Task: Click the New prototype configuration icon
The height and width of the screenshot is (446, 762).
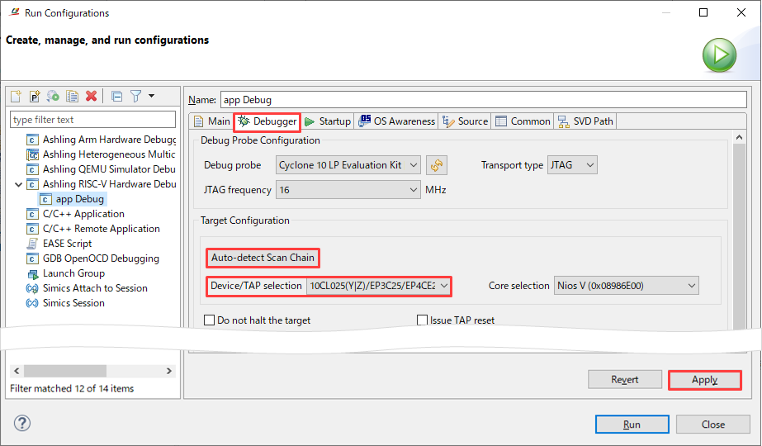Action: (35, 97)
